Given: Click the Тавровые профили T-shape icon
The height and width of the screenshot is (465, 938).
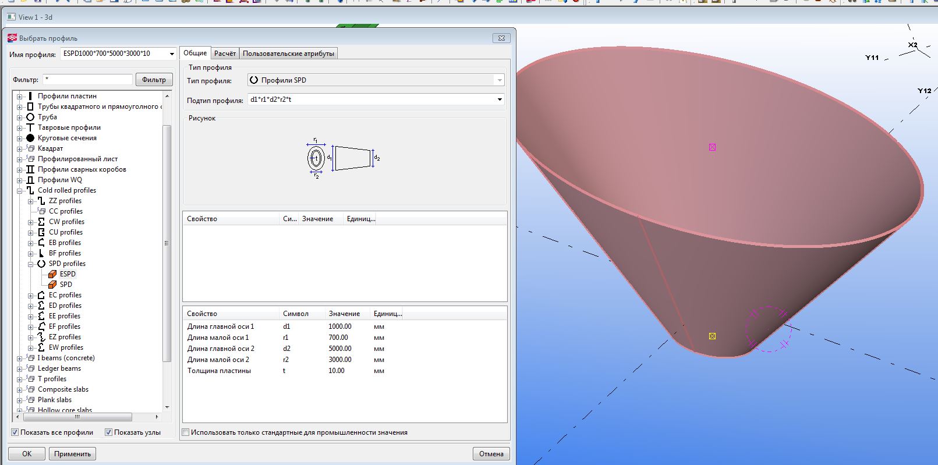Looking at the screenshot, I should [x=30, y=127].
